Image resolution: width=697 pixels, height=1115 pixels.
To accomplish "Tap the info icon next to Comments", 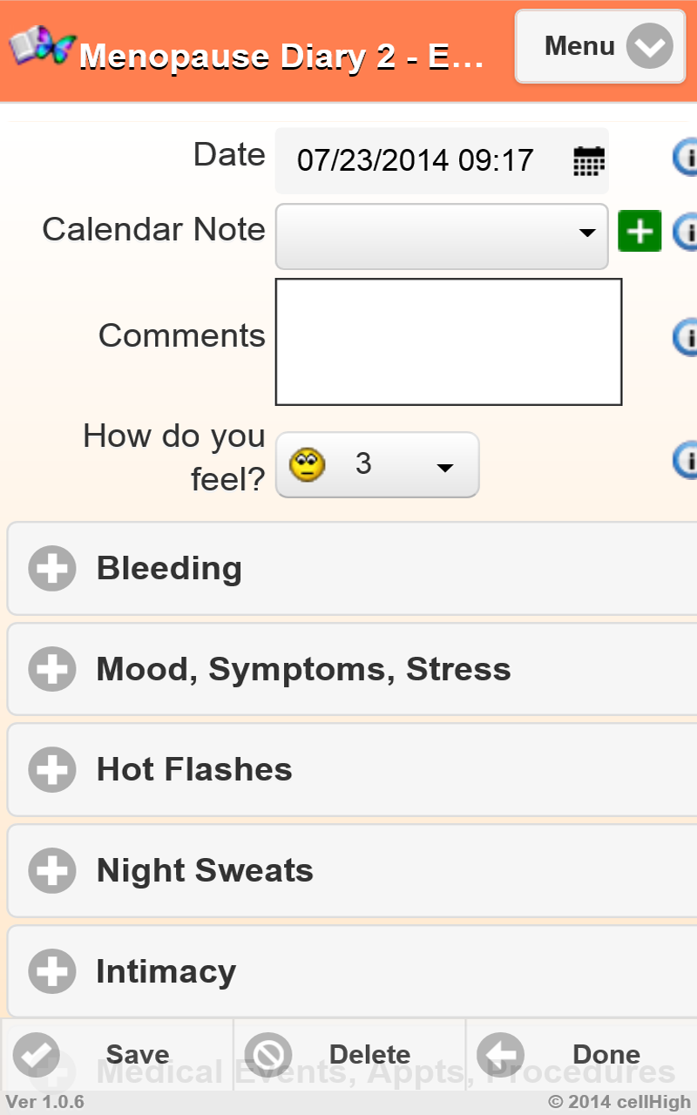I will pos(688,338).
